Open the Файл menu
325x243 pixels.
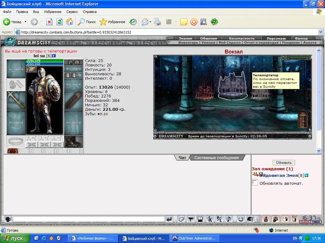[x=7, y=12]
